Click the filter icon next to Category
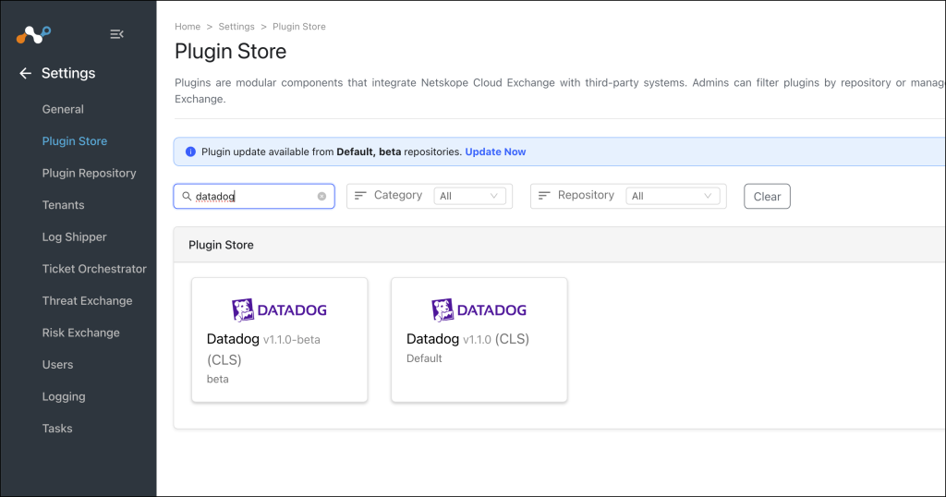Image resolution: width=946 pixels, height=497 pixels. pos(360,196)
